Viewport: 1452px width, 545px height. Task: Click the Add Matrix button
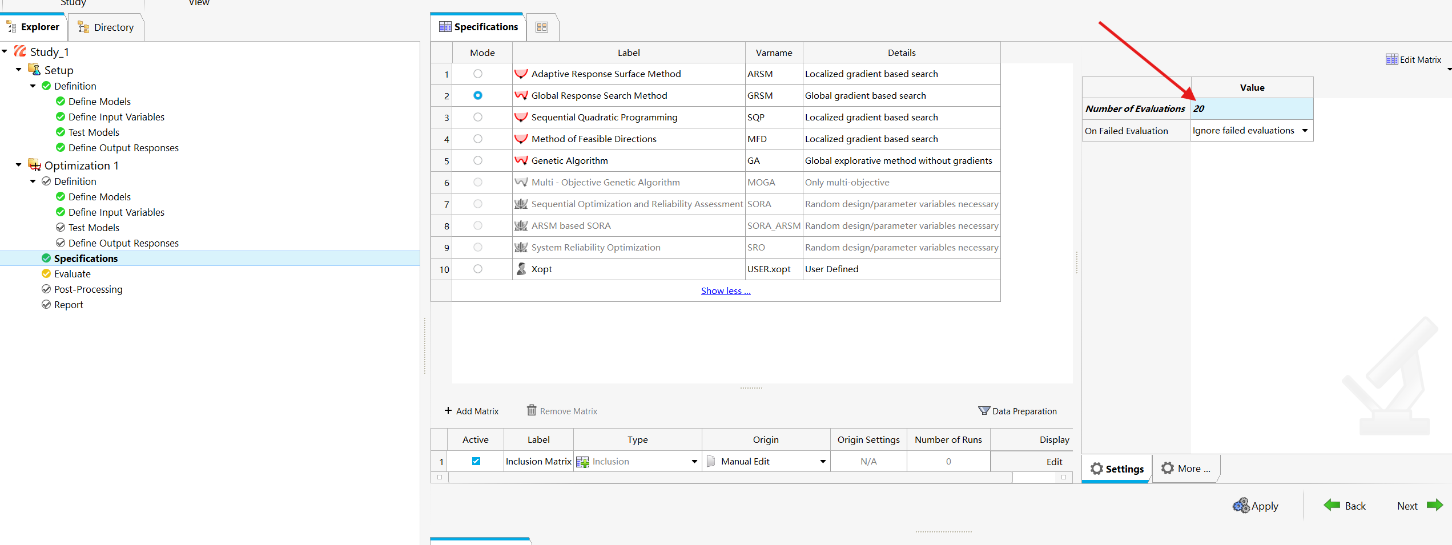(x=472, y=411)
